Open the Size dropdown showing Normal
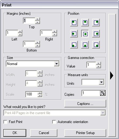Image resolution: width=119 pixels, height=139 pixels. coord(57,64)
